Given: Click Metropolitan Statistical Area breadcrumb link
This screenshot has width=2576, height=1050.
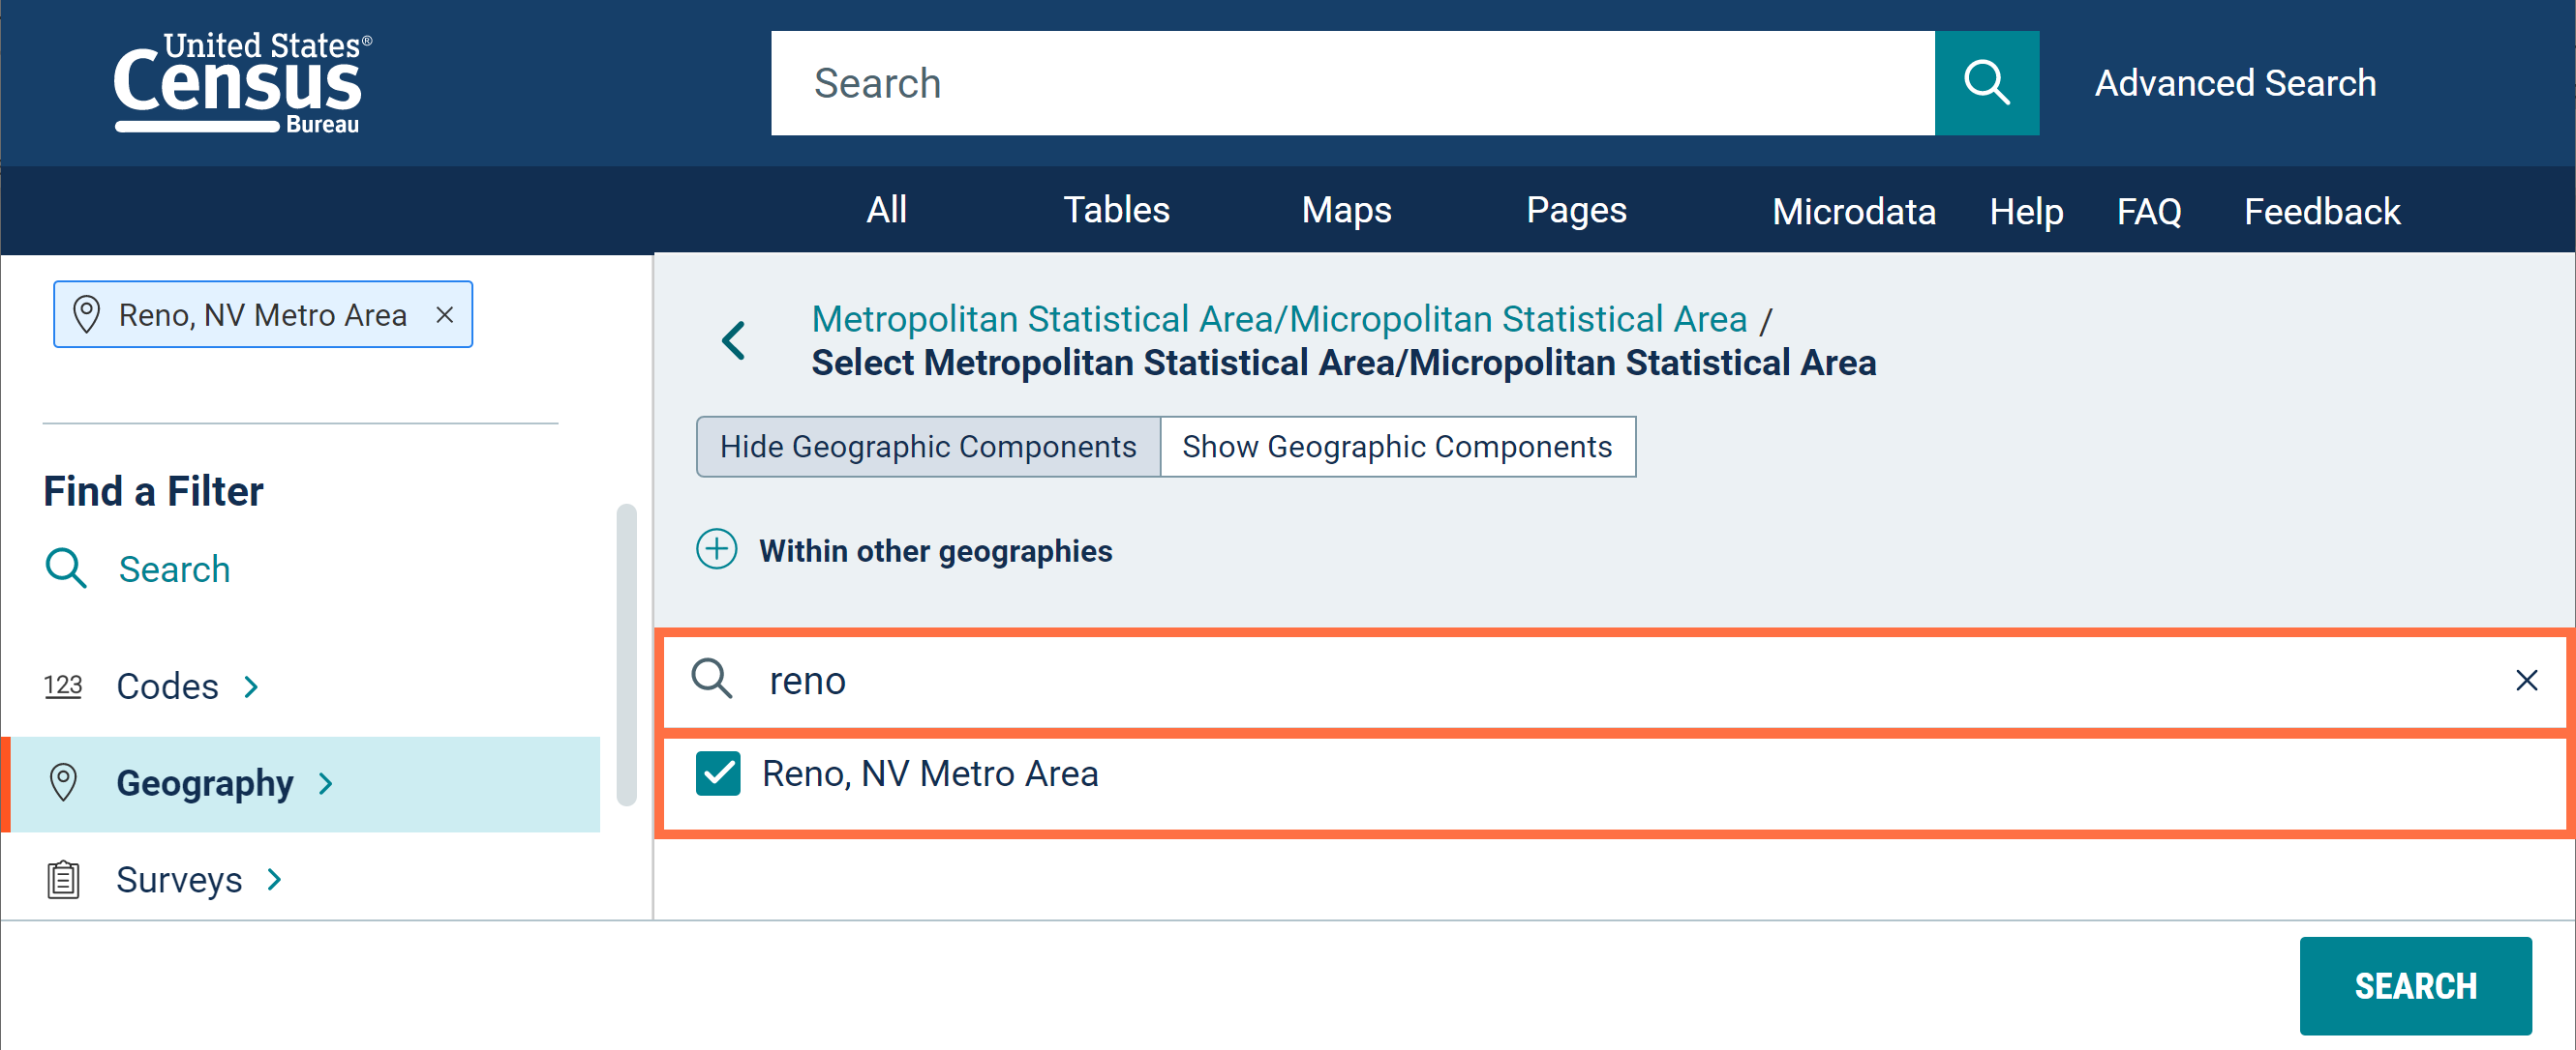Looking at the screenshot, I should [x=1279, y=319].
